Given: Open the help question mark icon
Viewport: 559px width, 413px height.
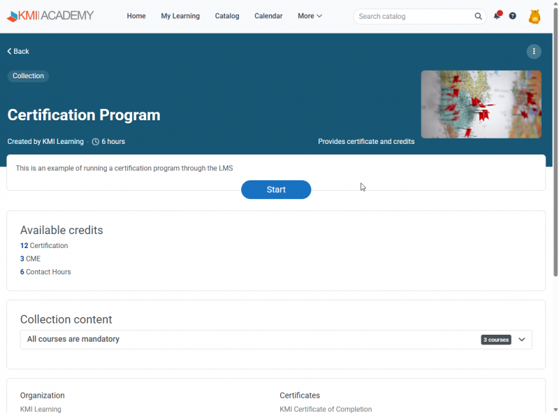Looking at the screenshot, I should click(x=512, y=15).
